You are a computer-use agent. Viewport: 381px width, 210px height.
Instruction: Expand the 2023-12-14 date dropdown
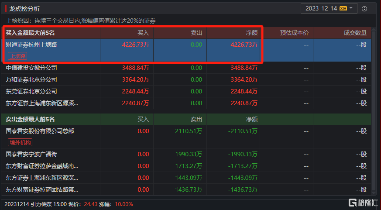(329, 8)
